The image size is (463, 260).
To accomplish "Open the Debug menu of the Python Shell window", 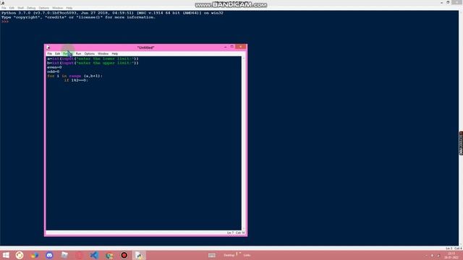I will (31, 8).
